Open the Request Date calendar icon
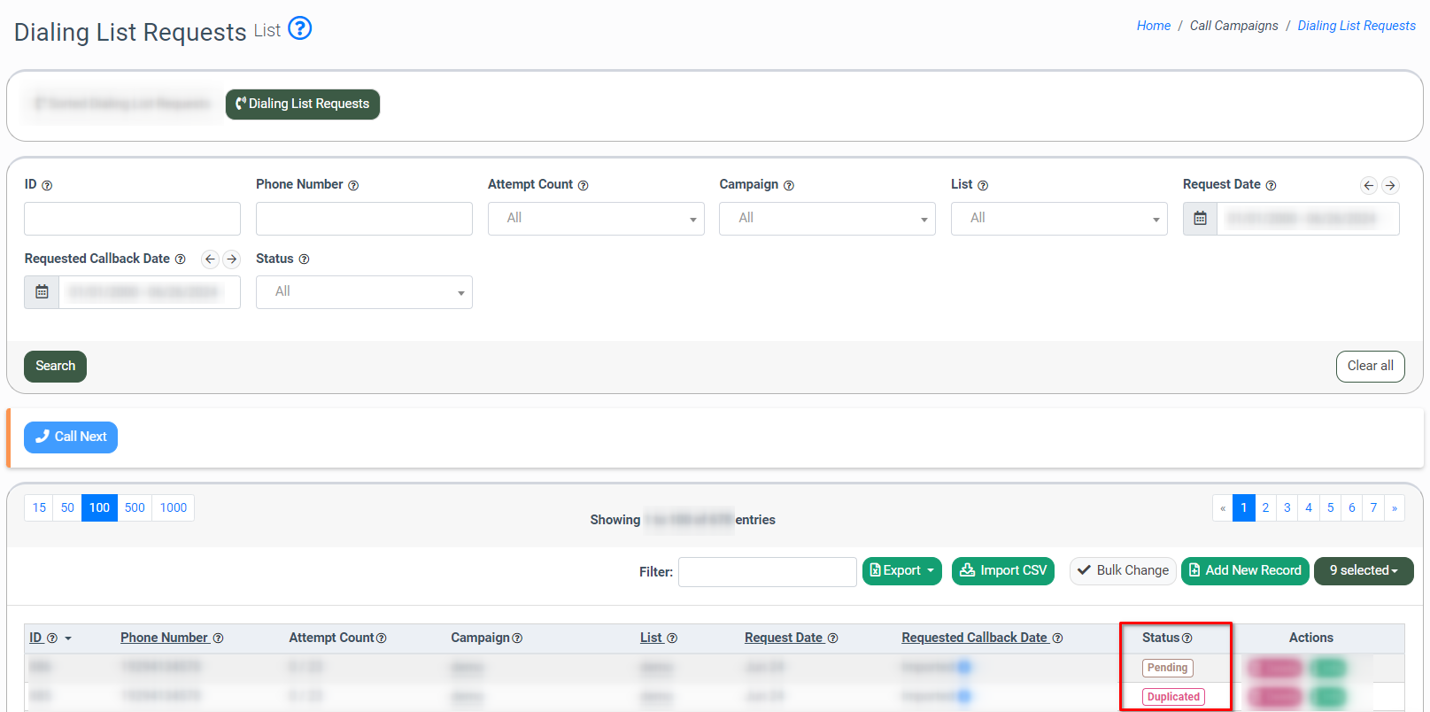 tap(1200, 219)
